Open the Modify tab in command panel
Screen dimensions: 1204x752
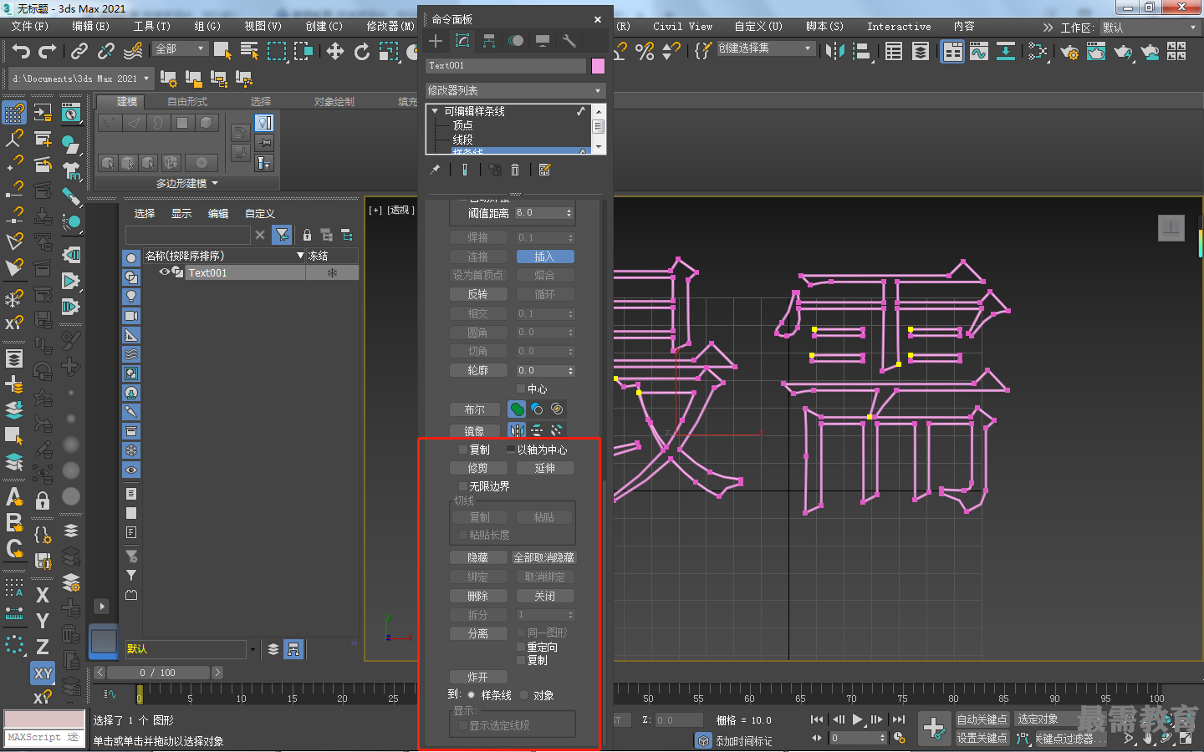tap(462, 41)
